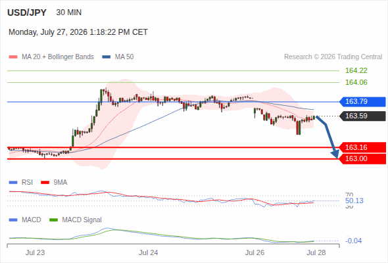
Task: Click the 30 MIN timeframe label
Action: (x=69, y=12)
